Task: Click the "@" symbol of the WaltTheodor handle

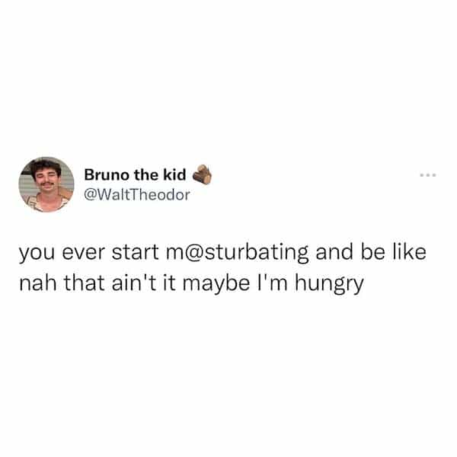Action: pyautogui.click(x=90, y=195)
